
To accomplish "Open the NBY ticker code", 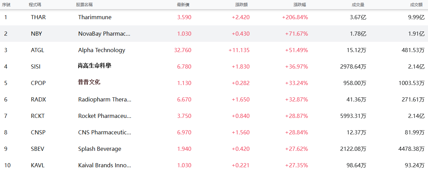I will 36,34.
